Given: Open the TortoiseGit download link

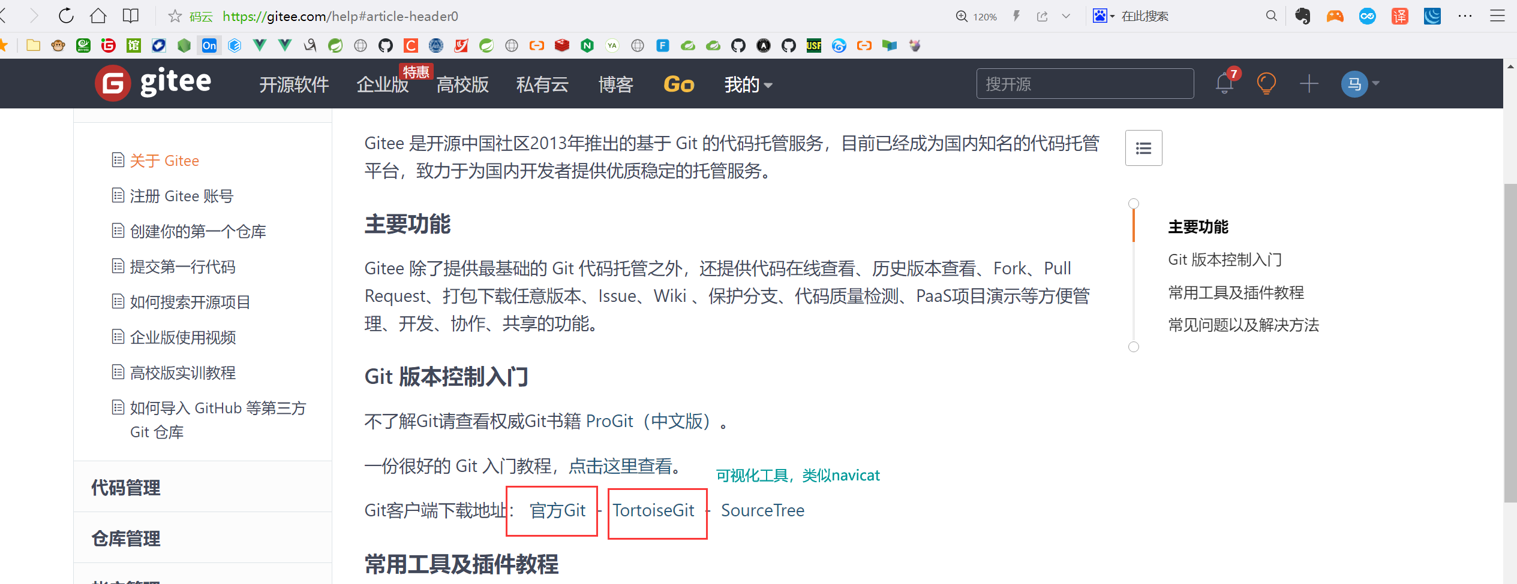Looking at the screenshot, I should pyautogui.click(x=653, y=510).
